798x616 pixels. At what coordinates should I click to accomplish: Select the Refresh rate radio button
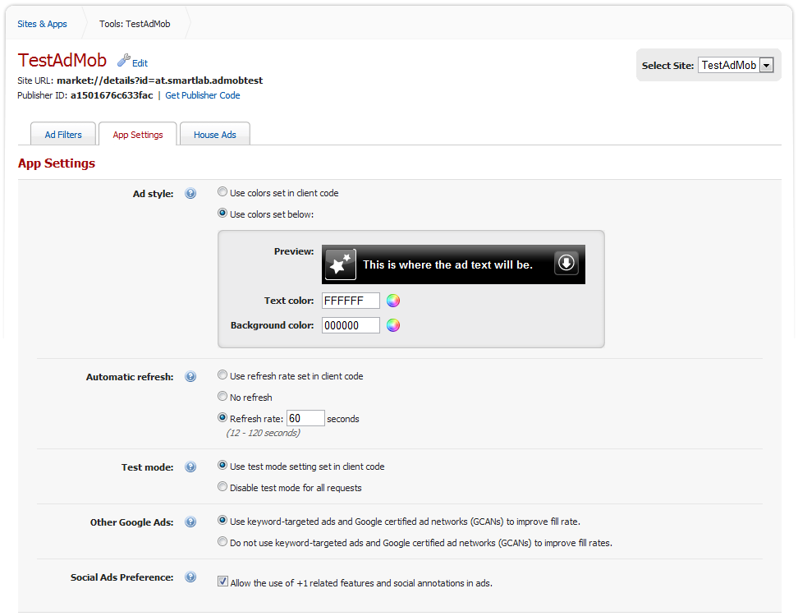click(x=222, y=417)
